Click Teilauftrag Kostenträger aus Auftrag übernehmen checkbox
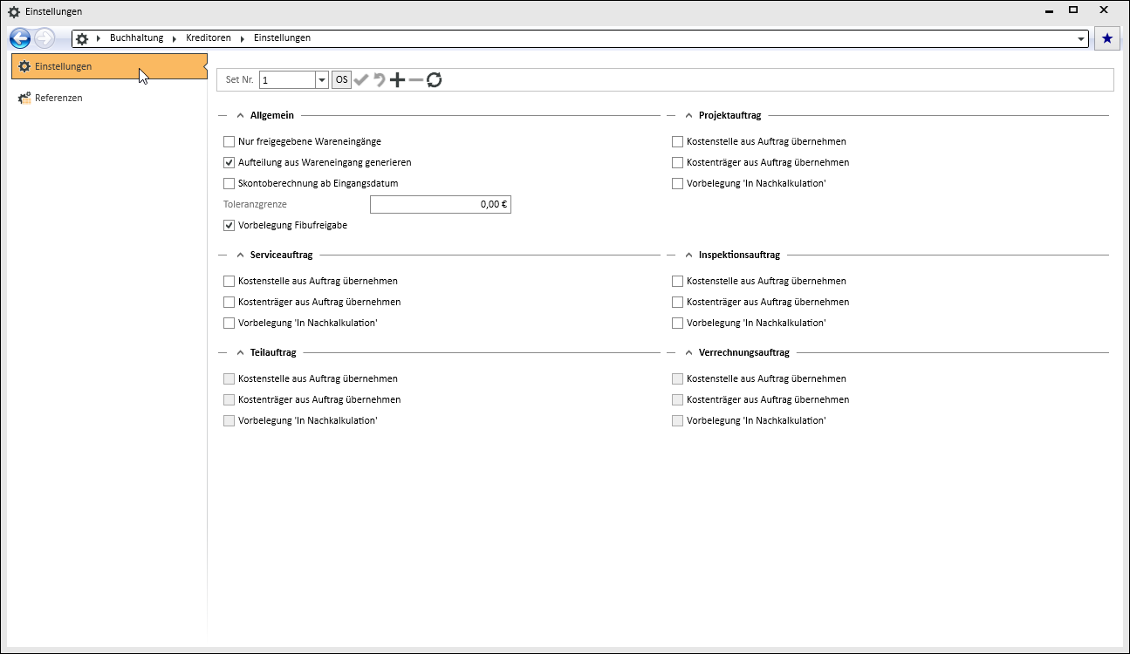The height and width of the screenshot is (654, 1130). click(229, 399)
